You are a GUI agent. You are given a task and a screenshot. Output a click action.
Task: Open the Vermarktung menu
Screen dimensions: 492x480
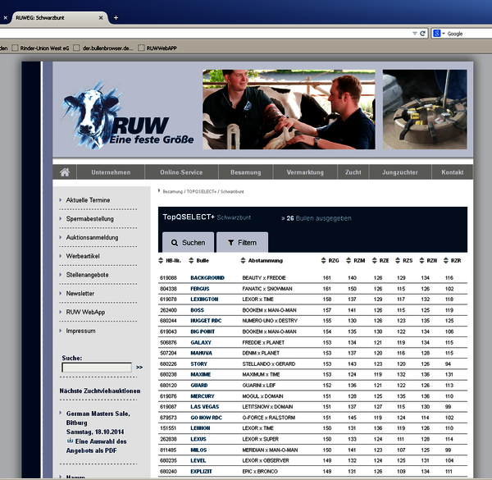click(x=305, y=172)
